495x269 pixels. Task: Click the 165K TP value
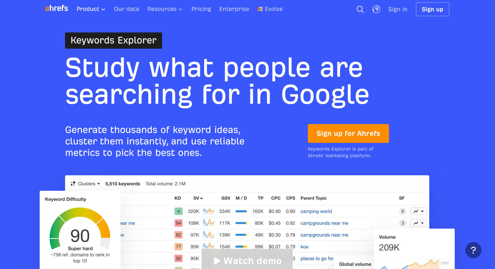pyautogui.click(x=258, y=211)
